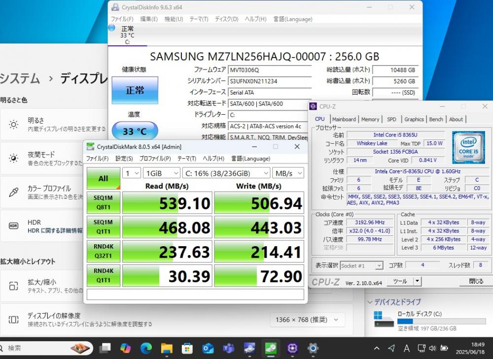Switch to CPU-Z Memory tab
This screenshot has height=359, width=493.
[370, 119]
